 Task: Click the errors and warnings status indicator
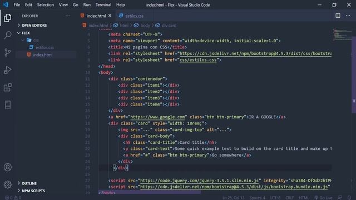coord(13,198)
